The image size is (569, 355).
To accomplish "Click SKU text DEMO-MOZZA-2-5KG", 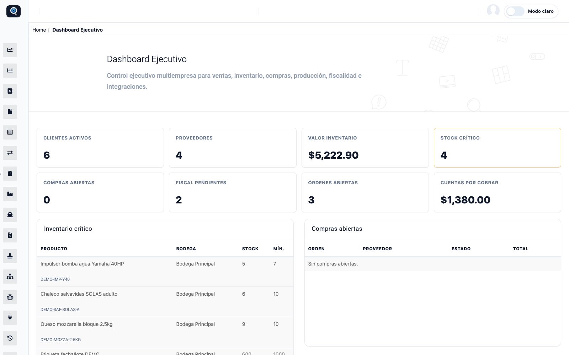I will pos(61,340).
